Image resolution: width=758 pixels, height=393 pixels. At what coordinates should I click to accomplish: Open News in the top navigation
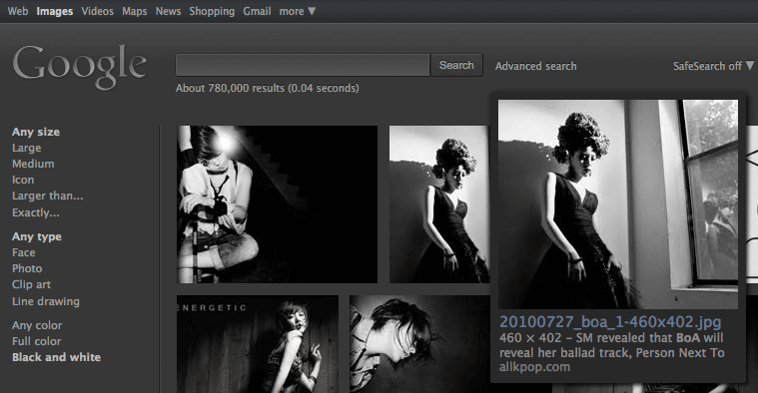tap(168, 11)
